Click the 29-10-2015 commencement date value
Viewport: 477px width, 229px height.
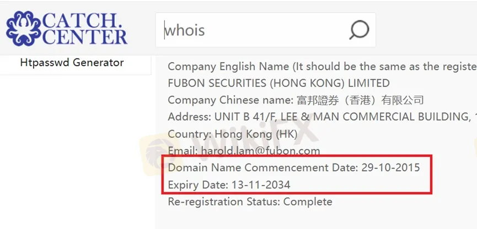[x=390, y=168]
